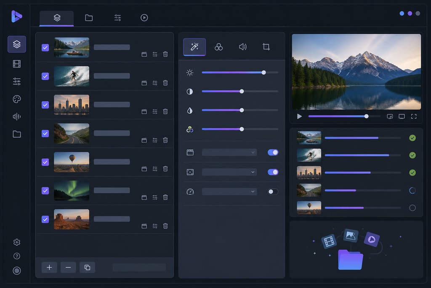431x288 pixels.
Task: Open adjustments icon on city skyline row
Action: [155, 111]
